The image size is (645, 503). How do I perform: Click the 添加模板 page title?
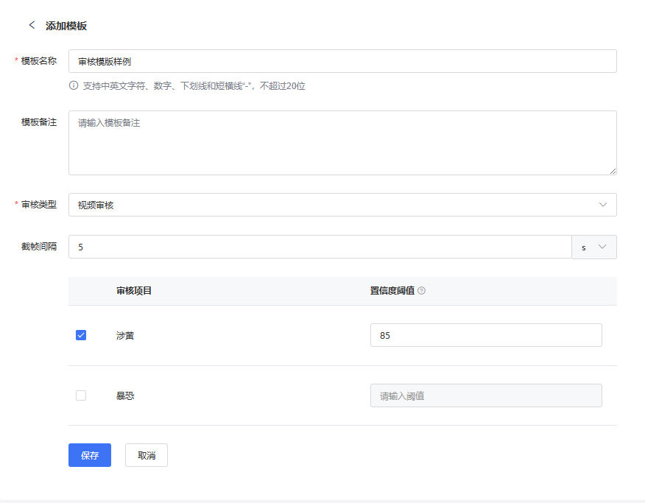tap(66, 26)
